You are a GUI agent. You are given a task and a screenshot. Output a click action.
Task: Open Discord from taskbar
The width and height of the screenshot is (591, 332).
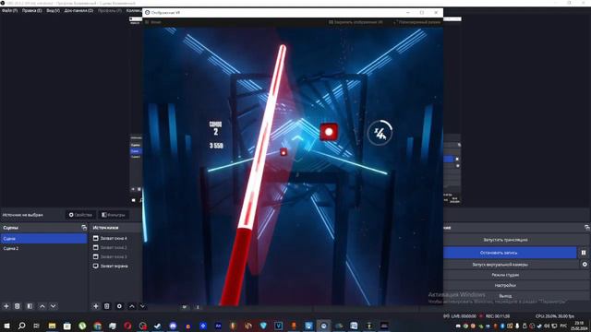click(173, 326)
